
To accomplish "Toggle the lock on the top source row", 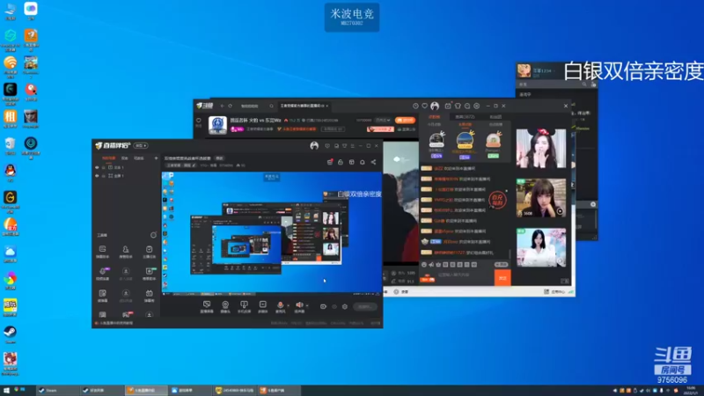I will coord(104,167).
